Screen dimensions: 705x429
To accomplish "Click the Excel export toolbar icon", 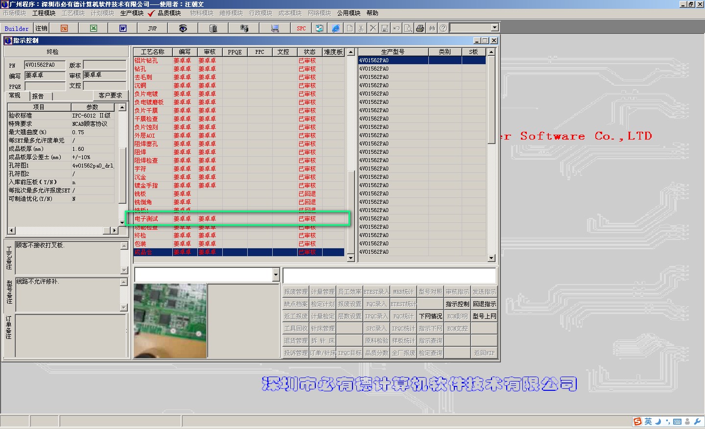I will pyautogui.click(x=94, y=28).
